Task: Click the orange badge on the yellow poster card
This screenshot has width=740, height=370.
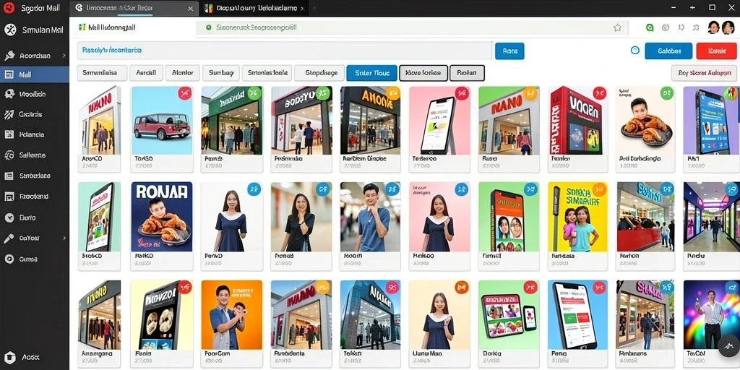Action: click(x=599, y=189)
